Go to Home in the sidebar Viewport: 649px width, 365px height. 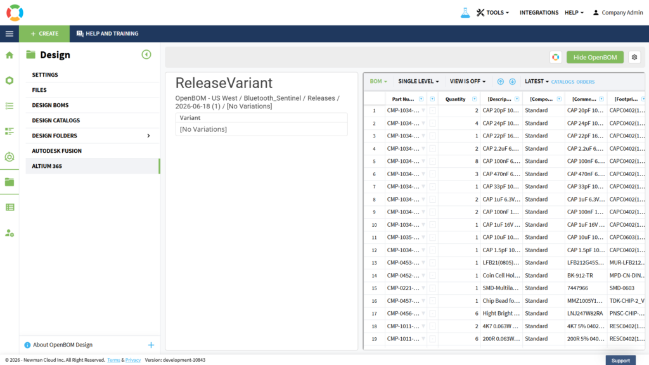pos(10,55)
